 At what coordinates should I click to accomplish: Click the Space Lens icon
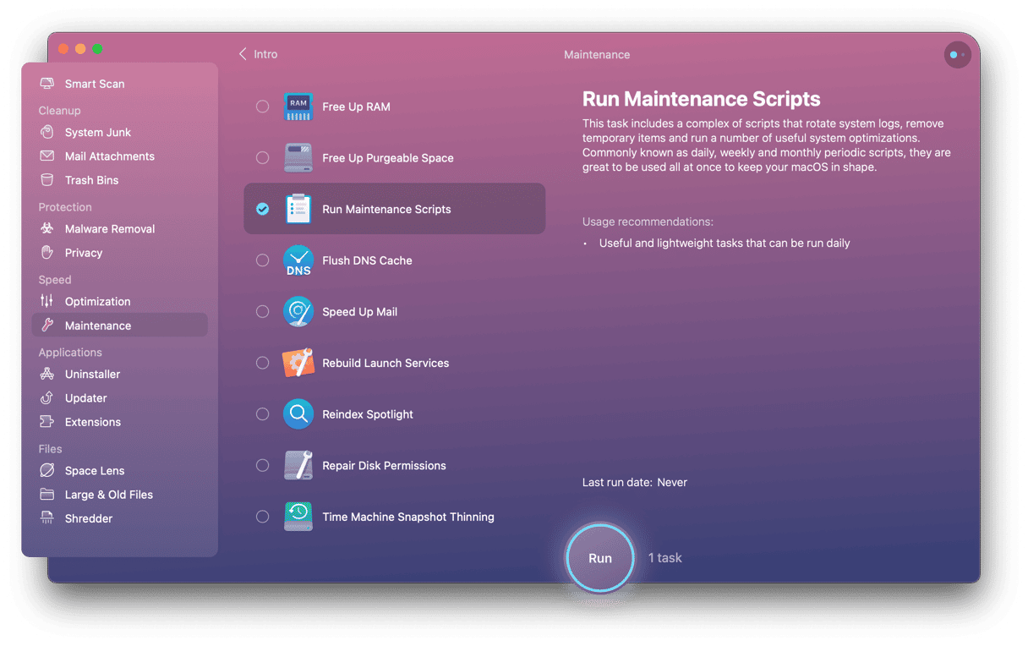coord(47,470)
